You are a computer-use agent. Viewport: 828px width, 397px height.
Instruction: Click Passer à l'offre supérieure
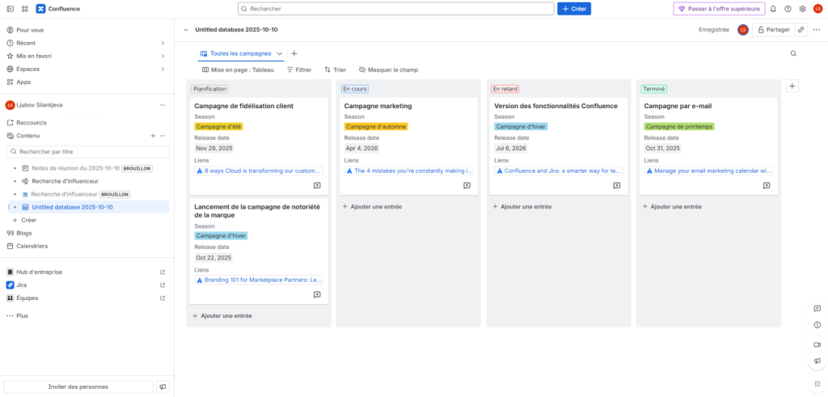point(719,9)
